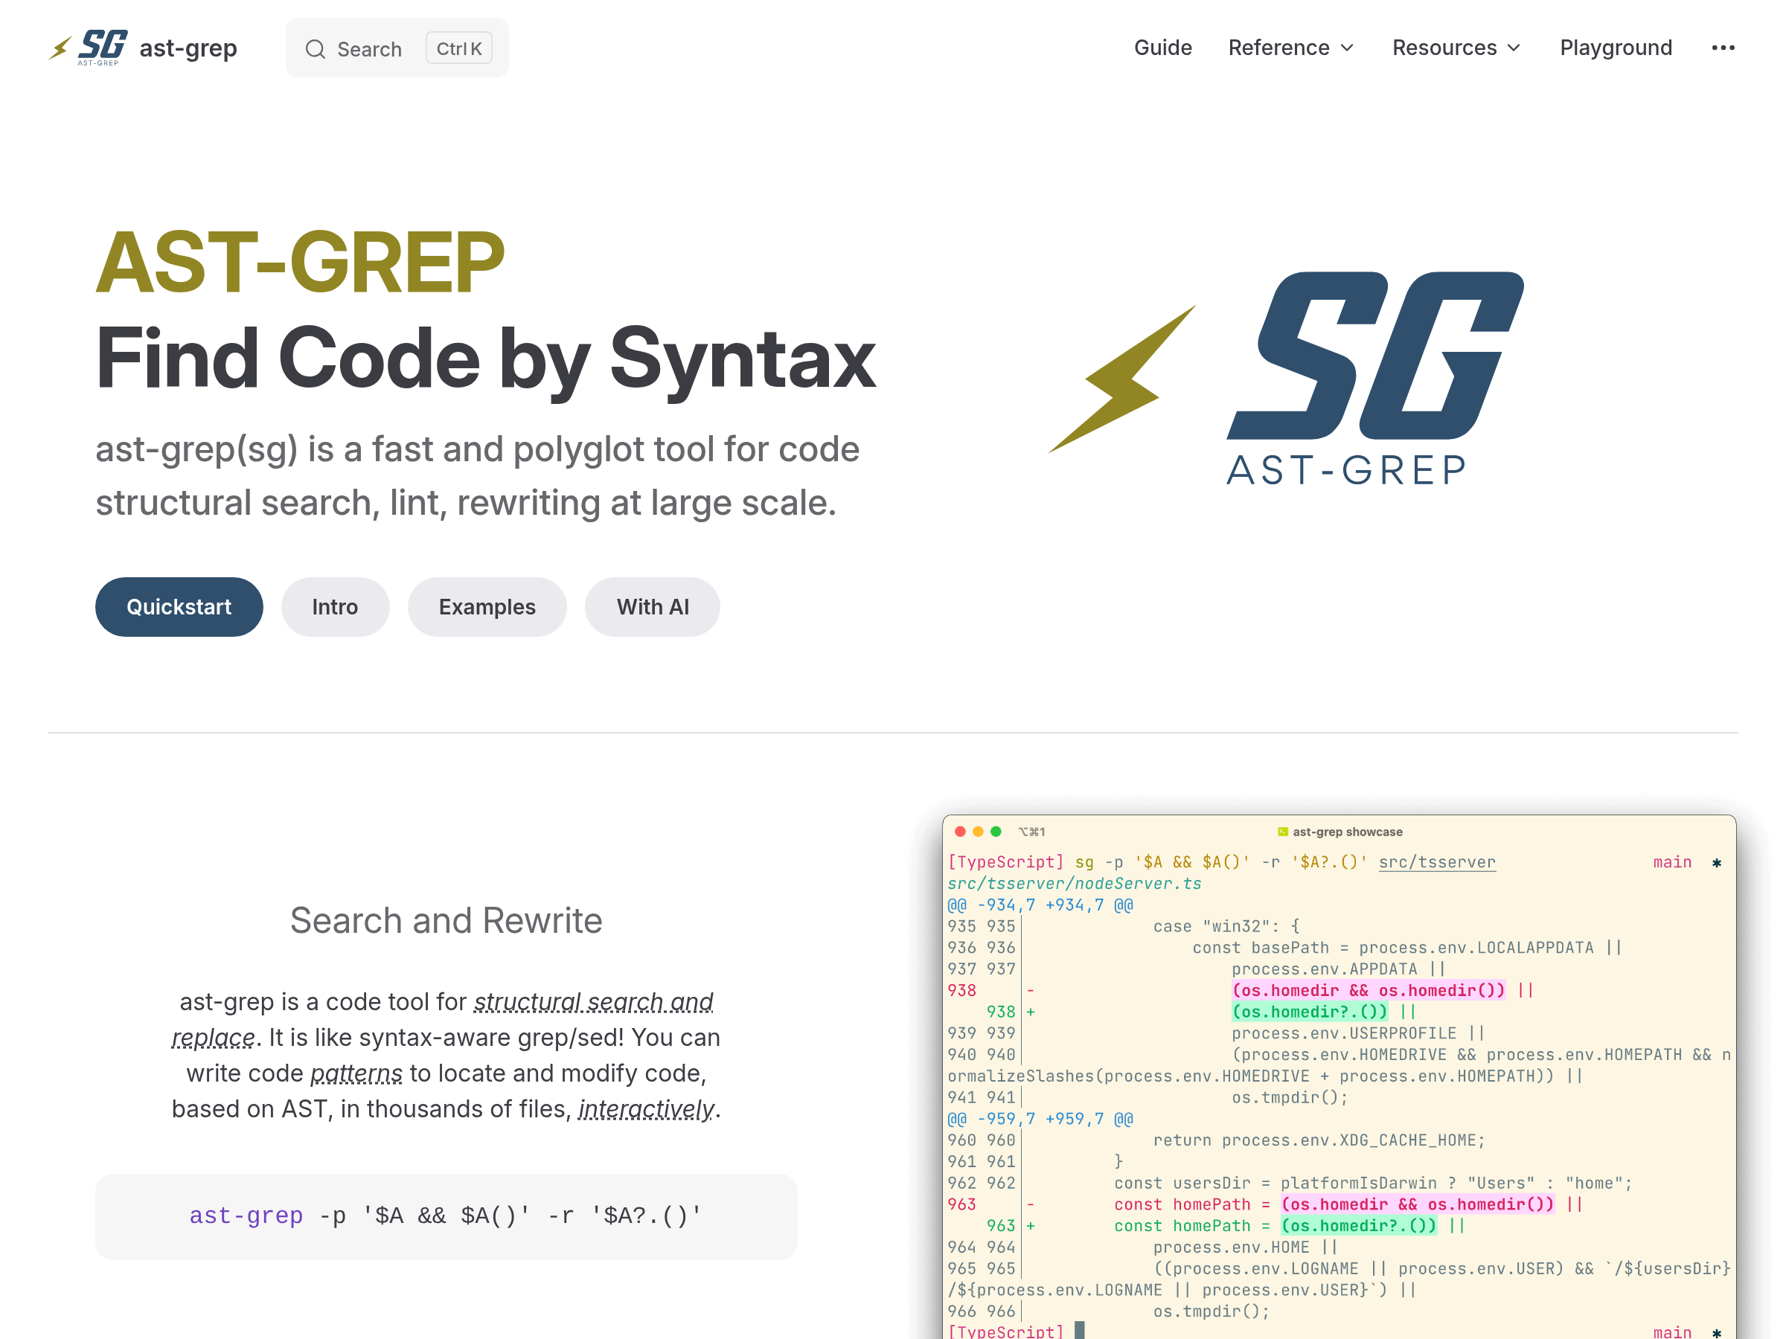The width and height of the screenshot is (1786, 1339).
Task: Open the 'patterns' link
Action: pyautogui.click(x=356, y=1073)
